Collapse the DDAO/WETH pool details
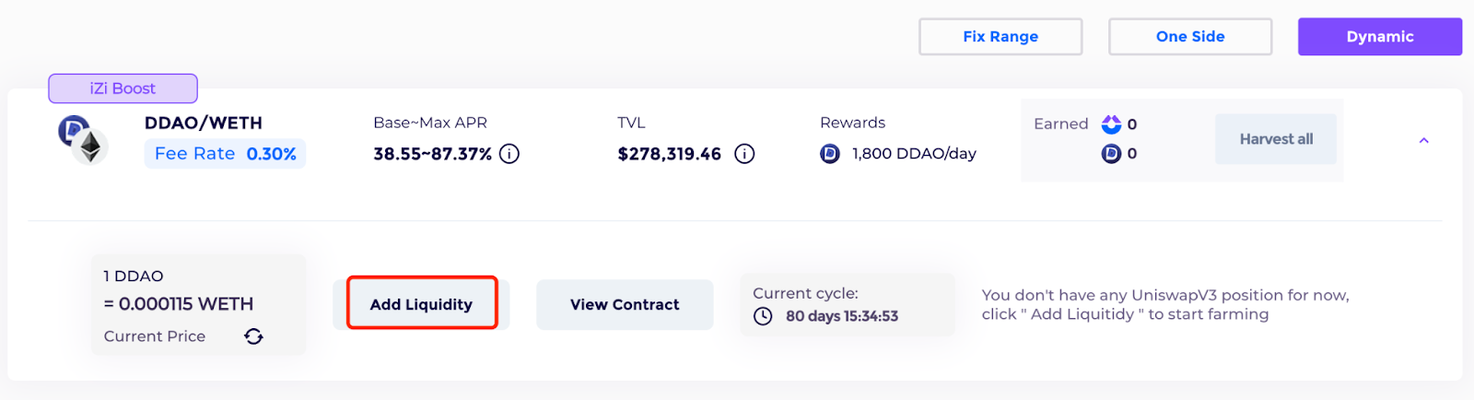This screenshot has width=1474, height=400. 1423,141
